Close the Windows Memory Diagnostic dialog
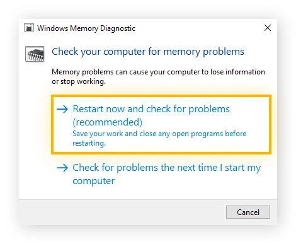The width and height of the screenshot is (296, 244). point(268,28)
